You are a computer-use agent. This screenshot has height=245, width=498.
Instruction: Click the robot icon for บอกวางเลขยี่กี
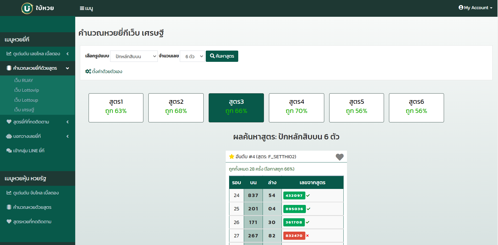9,136
